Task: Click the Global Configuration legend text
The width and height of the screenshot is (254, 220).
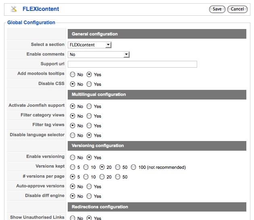Action: (x=31, y=23)
